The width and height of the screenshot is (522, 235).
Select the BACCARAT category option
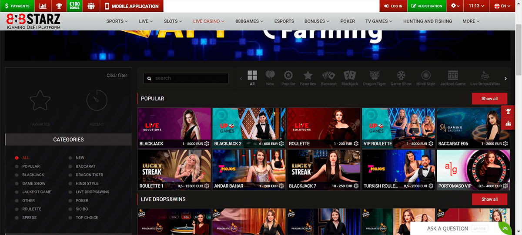pos(82,166)
